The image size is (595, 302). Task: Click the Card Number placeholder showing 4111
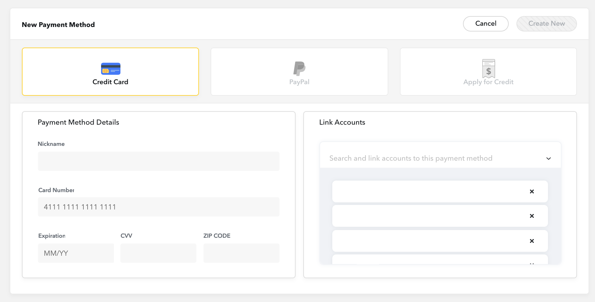pos(158,207)
